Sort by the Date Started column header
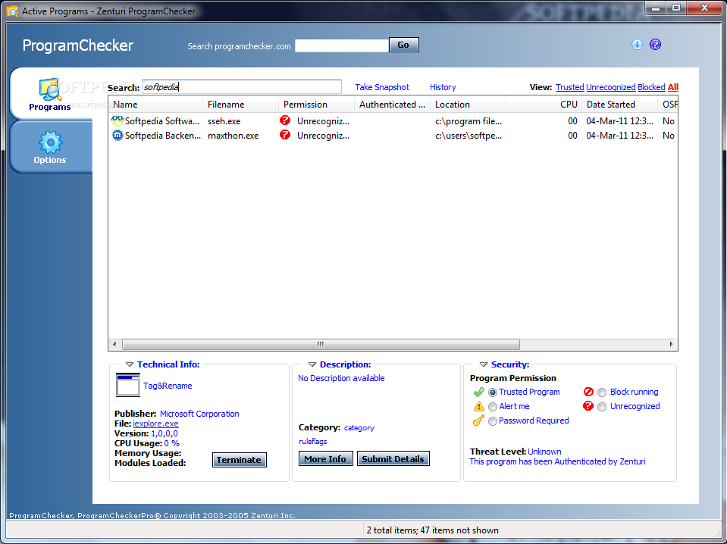Image resolution: width=727 pixels, height=544 pixels. [620, 105]
